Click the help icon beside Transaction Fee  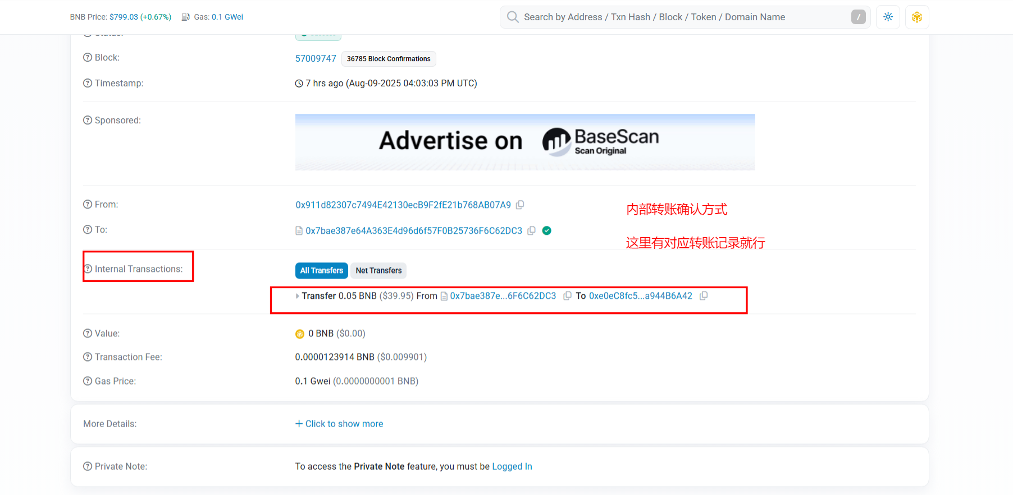pos(88,357)
